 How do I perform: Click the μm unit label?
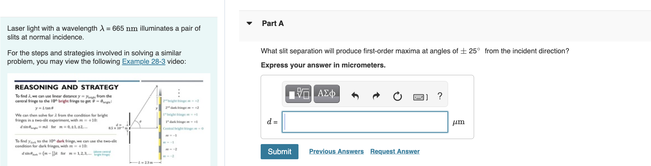[459, 122]
